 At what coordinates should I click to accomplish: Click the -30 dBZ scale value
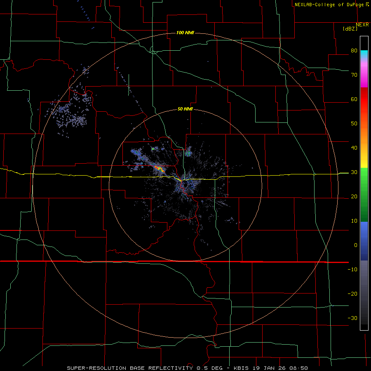point(352,318)
